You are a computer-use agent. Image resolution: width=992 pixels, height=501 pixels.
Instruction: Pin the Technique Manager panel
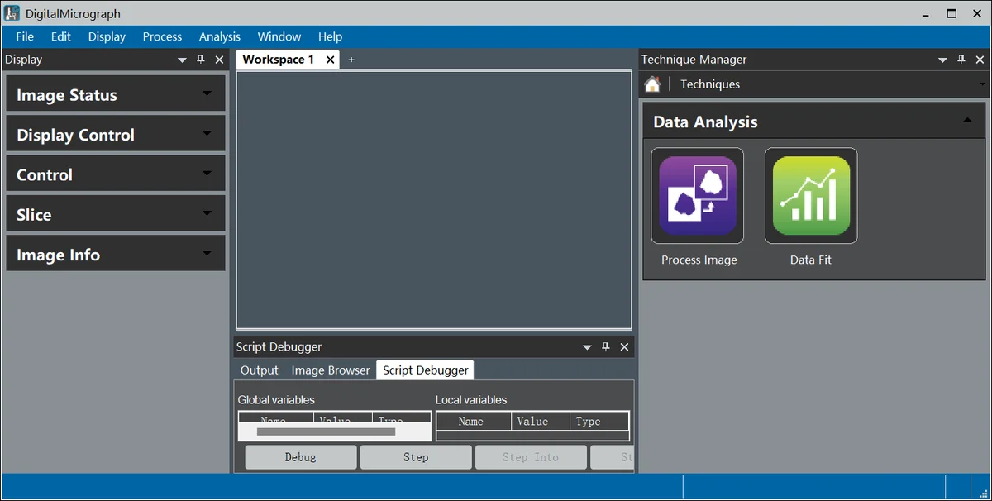tap(961, 60)
